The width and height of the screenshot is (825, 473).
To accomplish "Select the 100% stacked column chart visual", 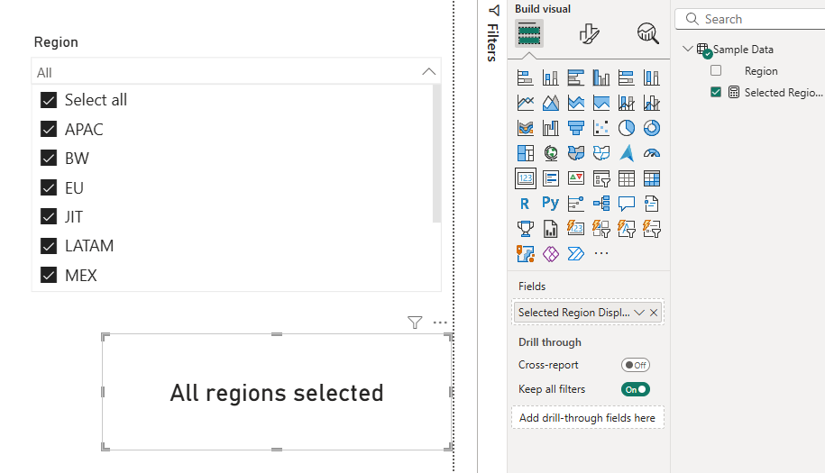I will (x=651, y=77).
